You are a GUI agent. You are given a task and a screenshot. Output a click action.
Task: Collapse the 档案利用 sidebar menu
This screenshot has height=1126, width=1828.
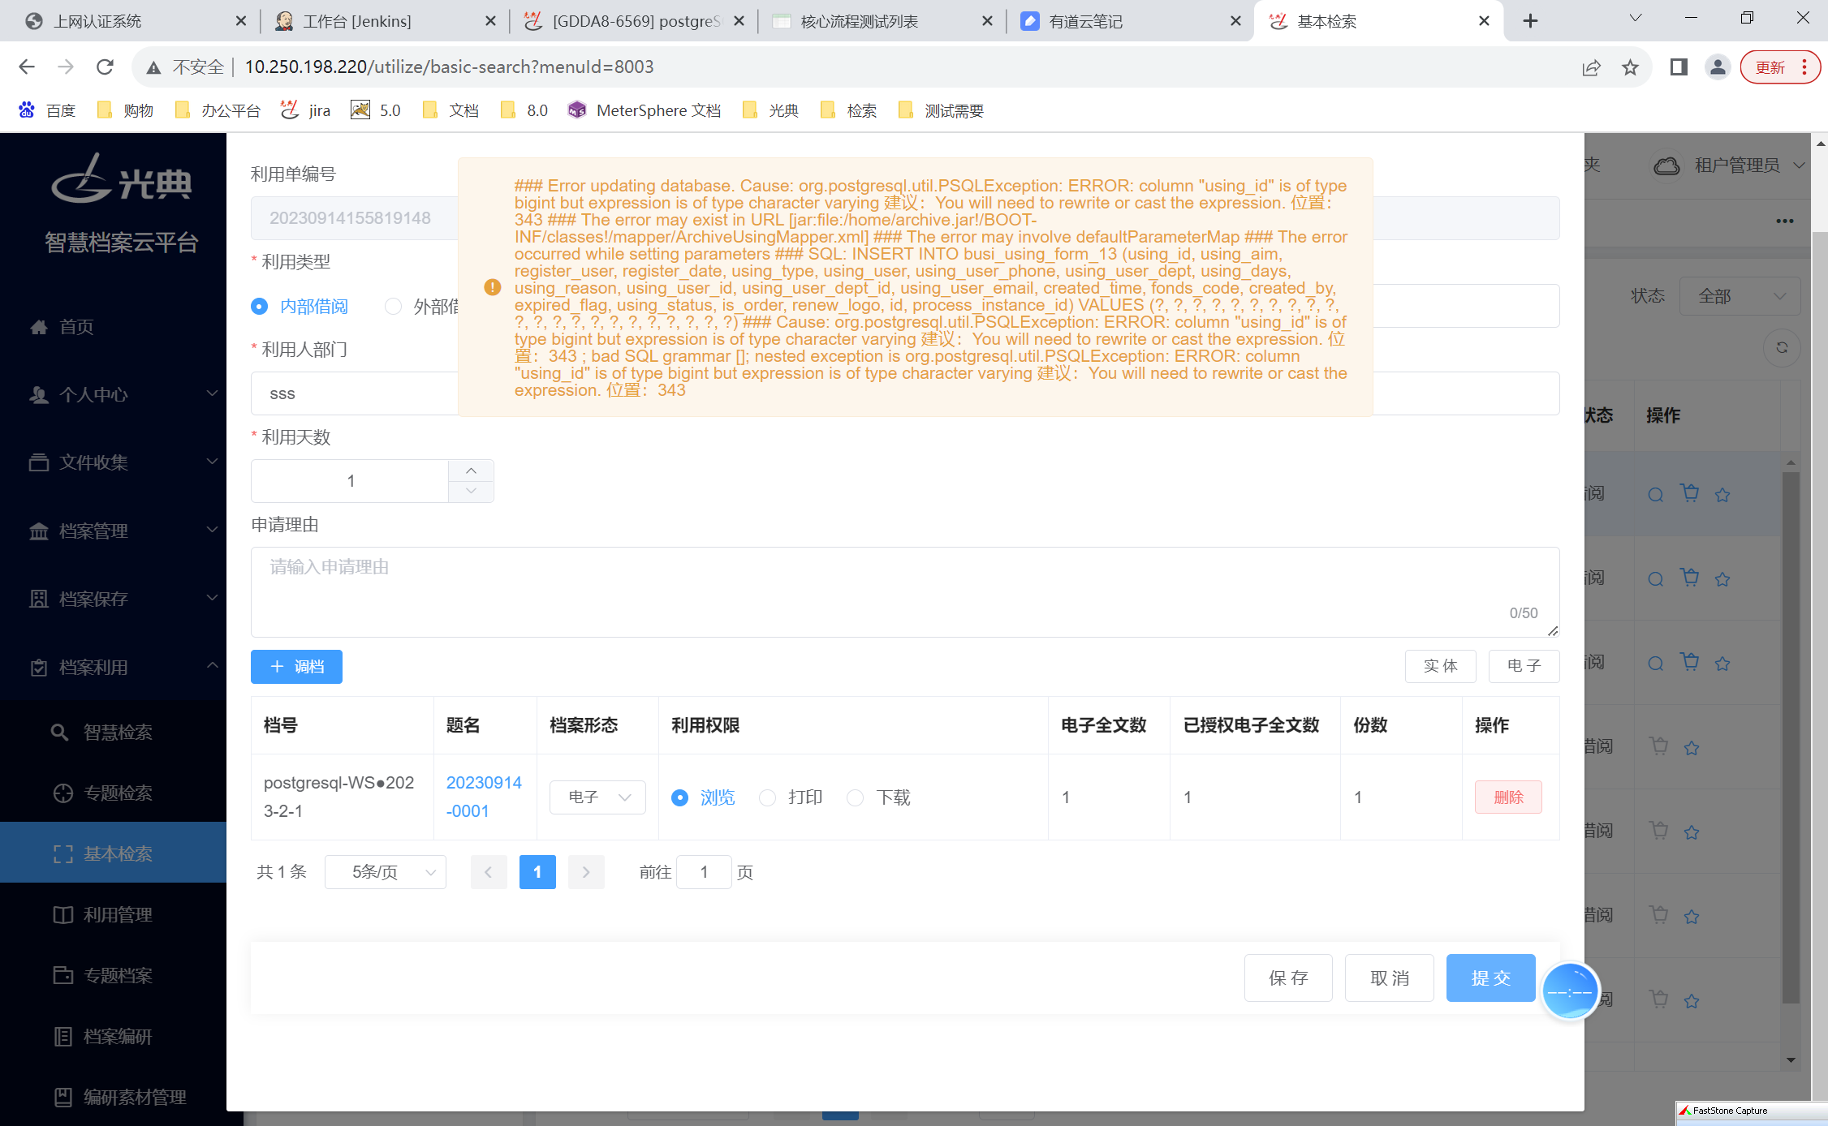[x=114, y=667]
